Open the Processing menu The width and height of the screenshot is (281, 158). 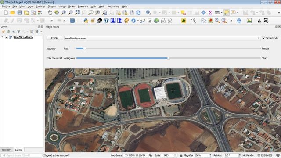pyautogui.click(x=113, y=7)
